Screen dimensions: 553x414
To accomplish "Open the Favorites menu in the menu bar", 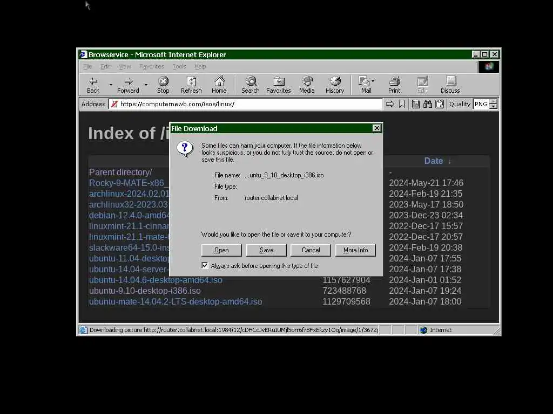I will coord(152,66).
